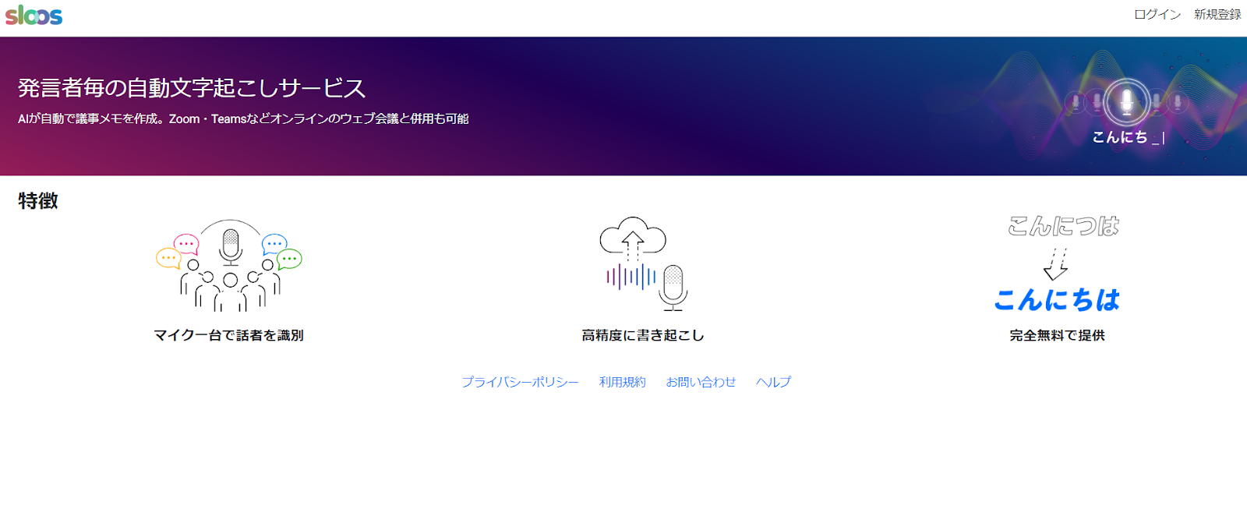Click the multi-speaker group microphone illustration
Viewport: 1247px width, 523px height.
[x=229, y=265]
